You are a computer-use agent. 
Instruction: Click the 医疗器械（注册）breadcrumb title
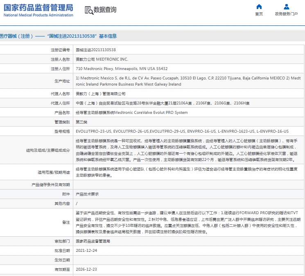tap(59, 36)
